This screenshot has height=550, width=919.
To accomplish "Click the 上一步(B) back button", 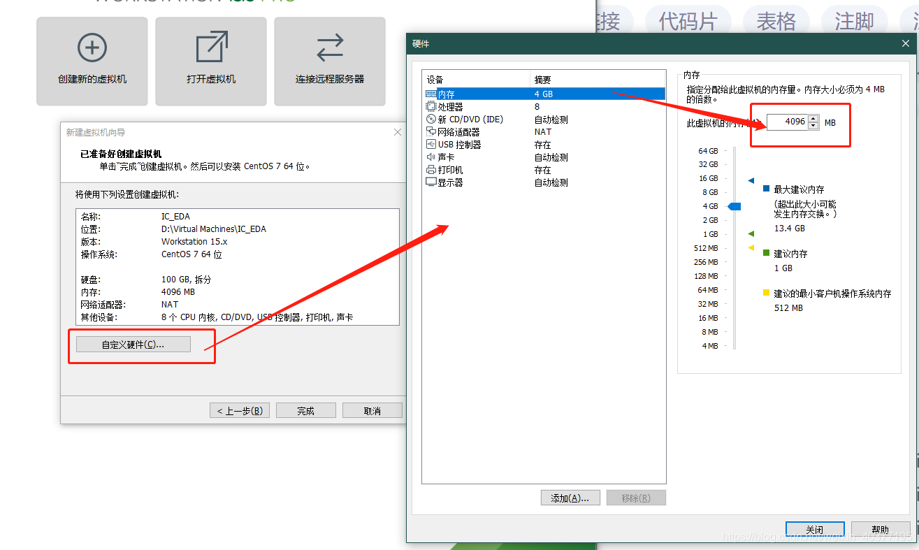I will (x=240, y=410).
